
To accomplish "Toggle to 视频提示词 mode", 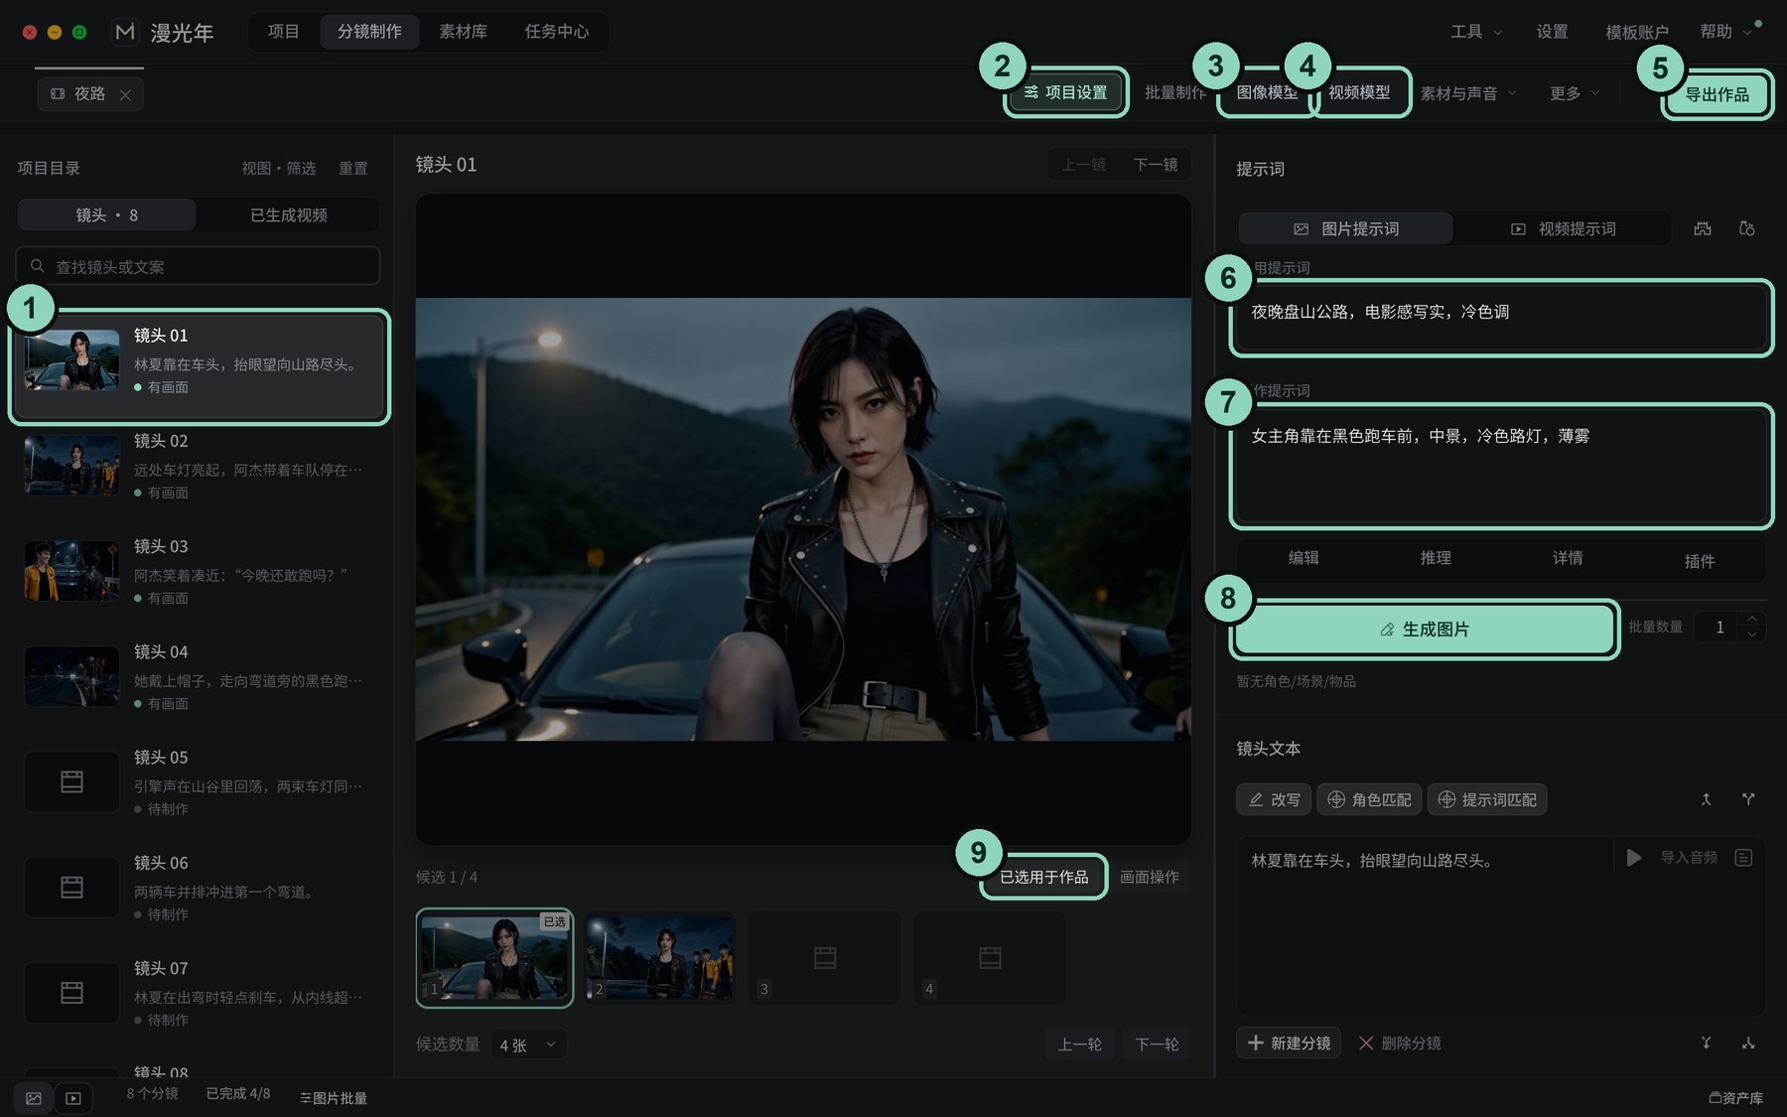I will coord(1564,228).
